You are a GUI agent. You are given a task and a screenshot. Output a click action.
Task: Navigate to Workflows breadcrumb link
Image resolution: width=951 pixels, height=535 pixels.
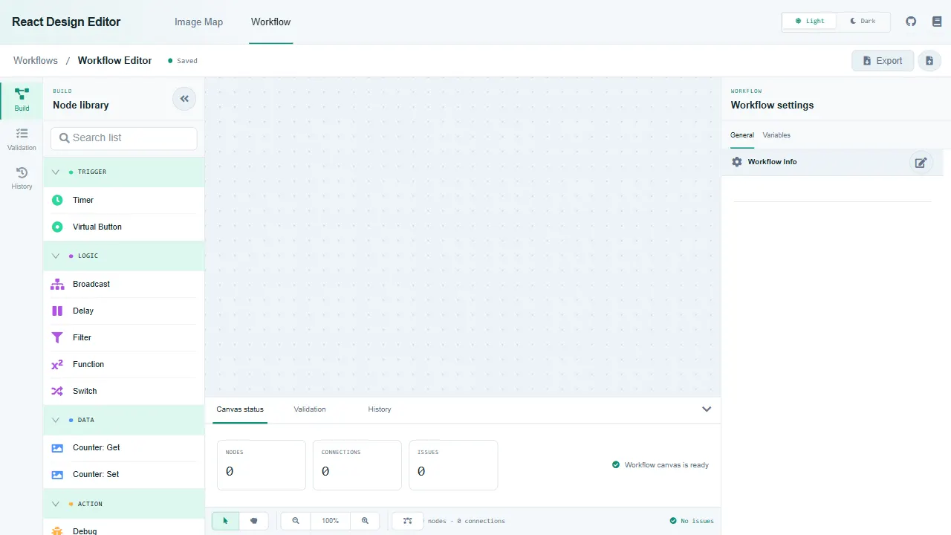36,61
